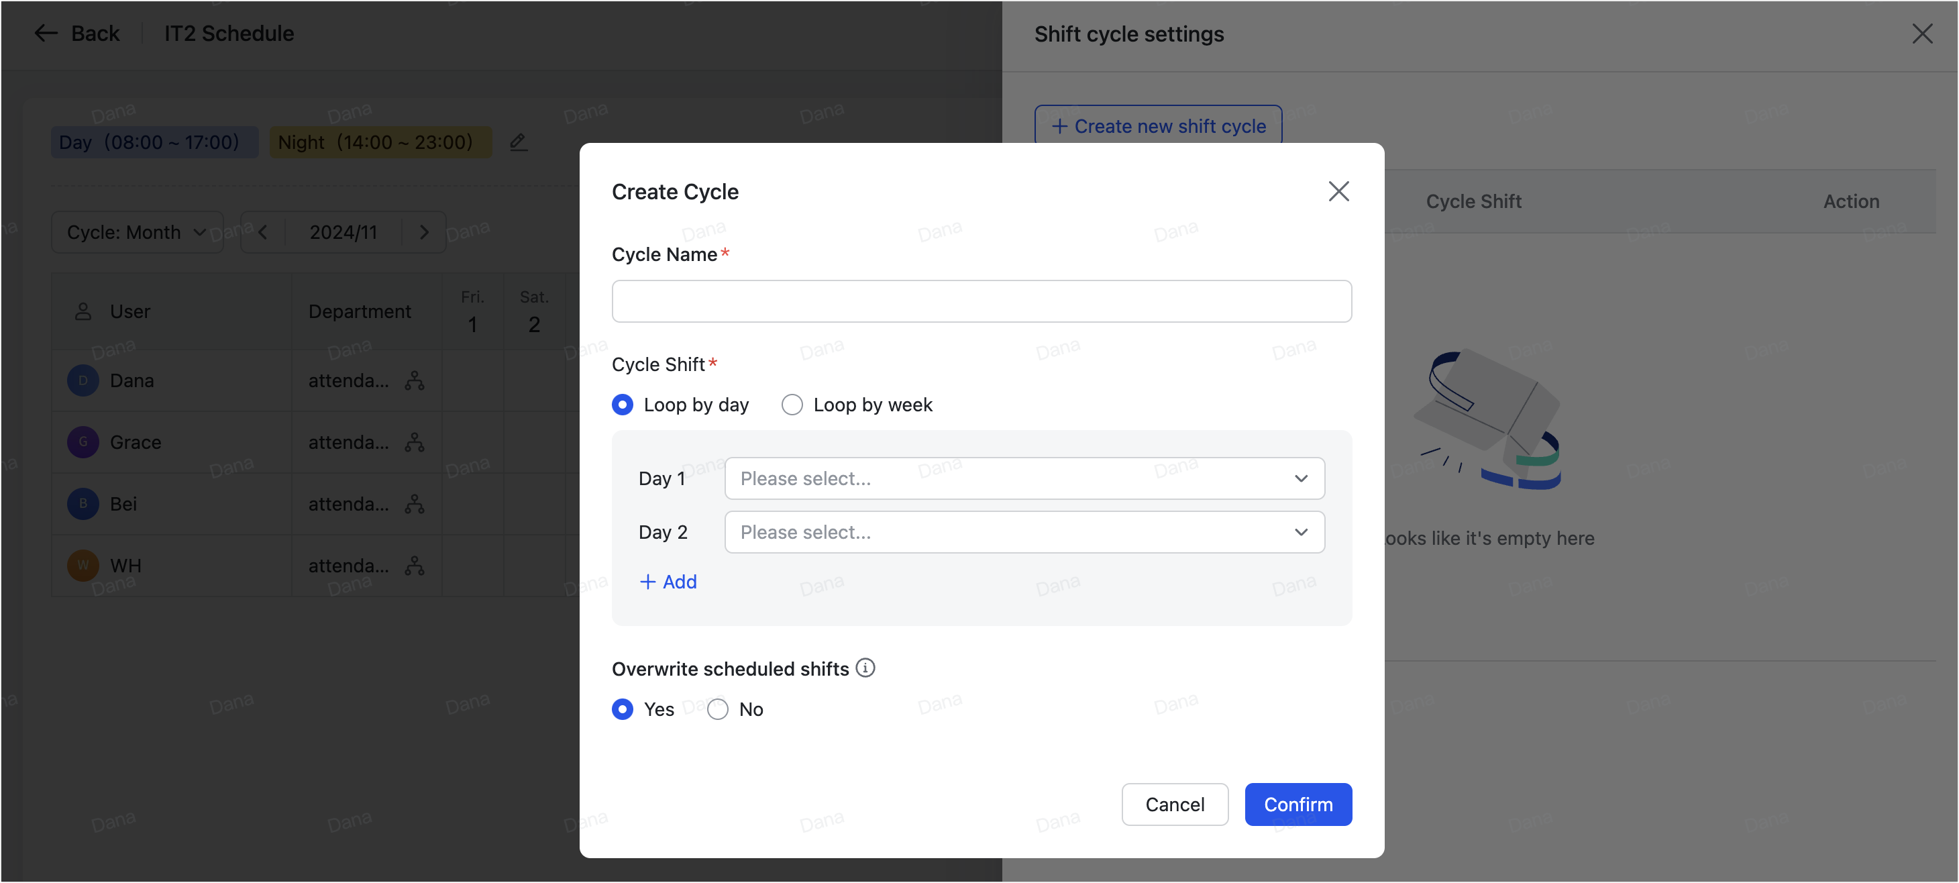Screen dimensions: 1959x883
Task: Click the user name WH
Action: pos(125,565)
